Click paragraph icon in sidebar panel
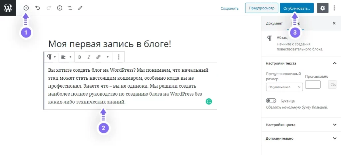Screen dimensions: 341x155 [x=269, y=39]
